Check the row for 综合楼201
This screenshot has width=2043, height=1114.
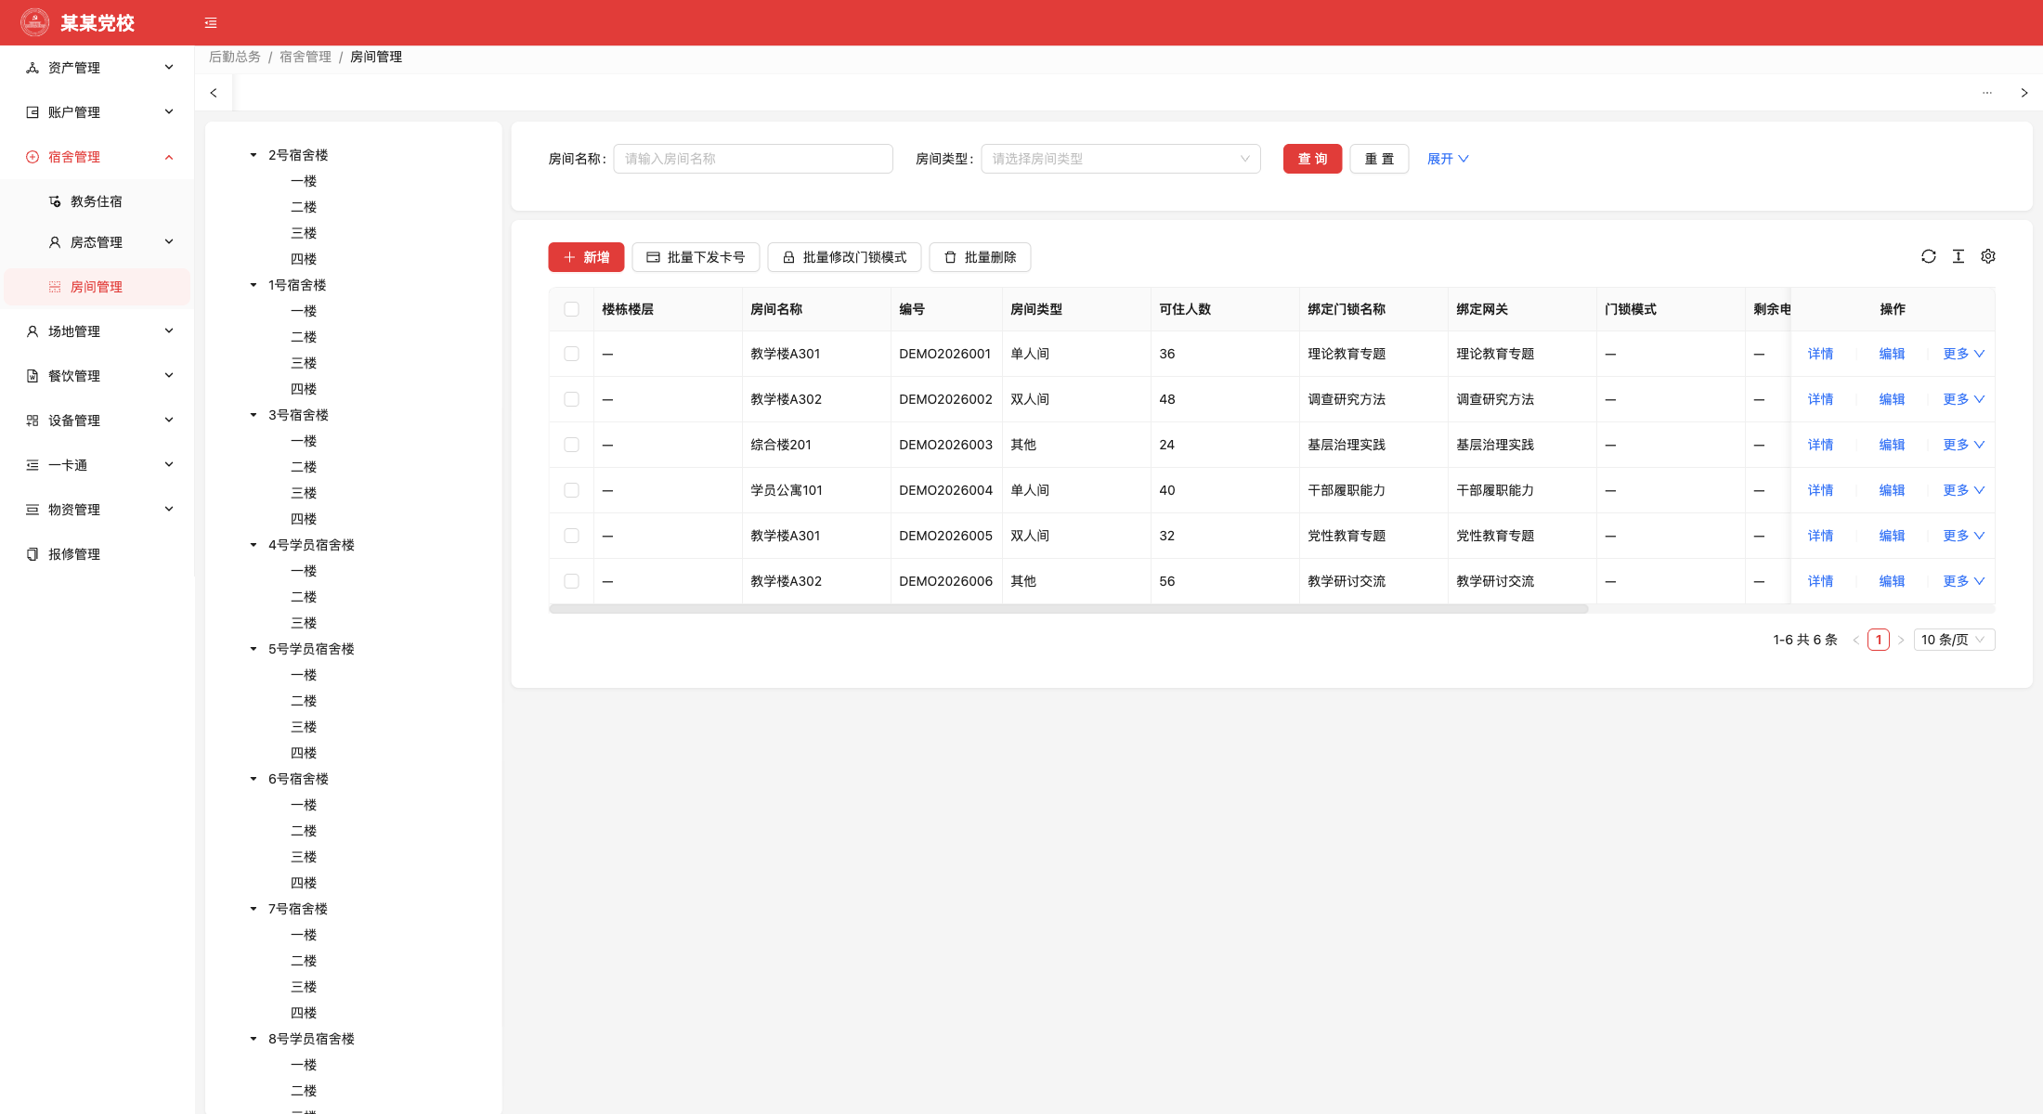[x=571, y=445]
